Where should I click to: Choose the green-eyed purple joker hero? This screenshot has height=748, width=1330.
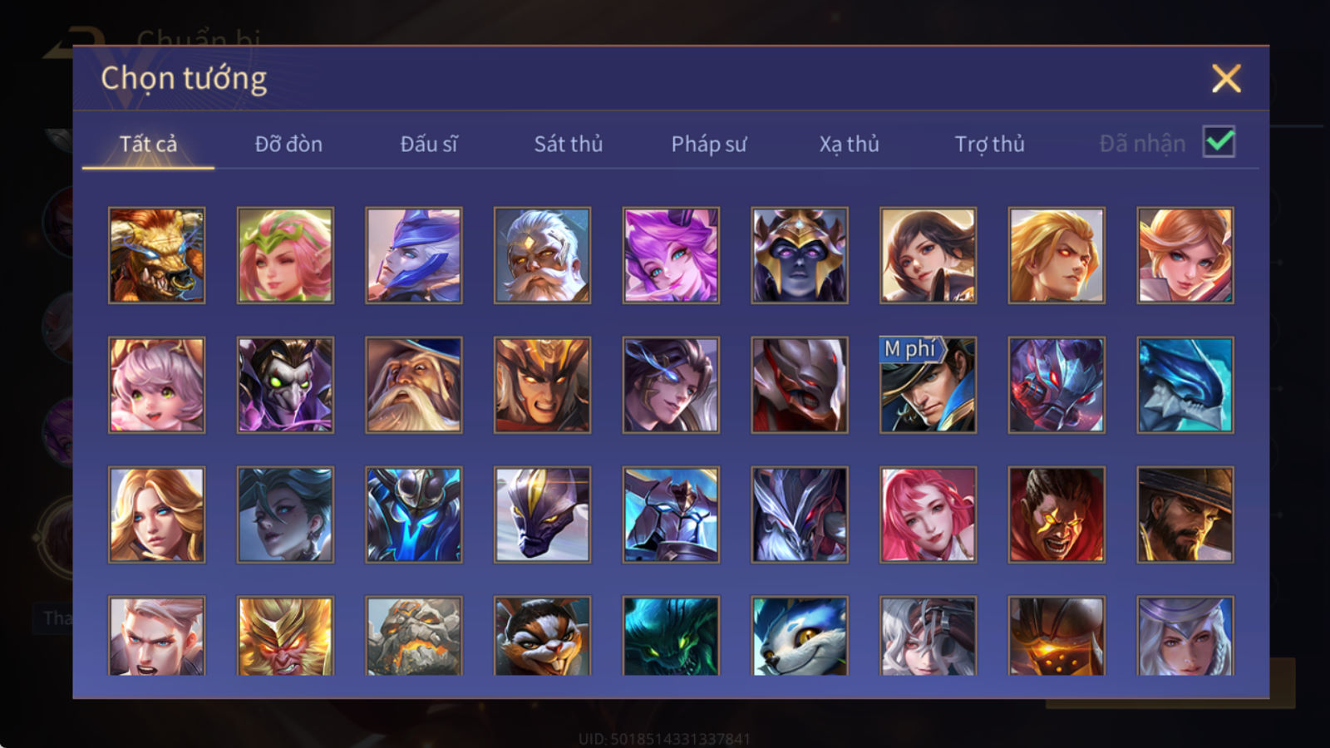[285, 385]
